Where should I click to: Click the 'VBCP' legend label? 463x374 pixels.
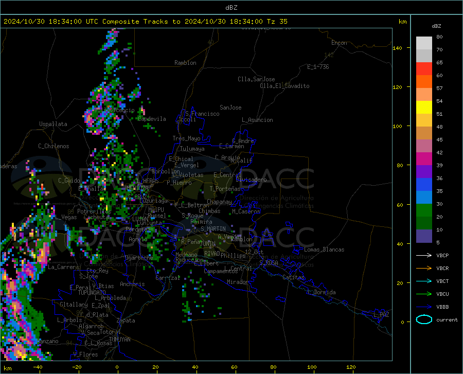pos(442,255)
